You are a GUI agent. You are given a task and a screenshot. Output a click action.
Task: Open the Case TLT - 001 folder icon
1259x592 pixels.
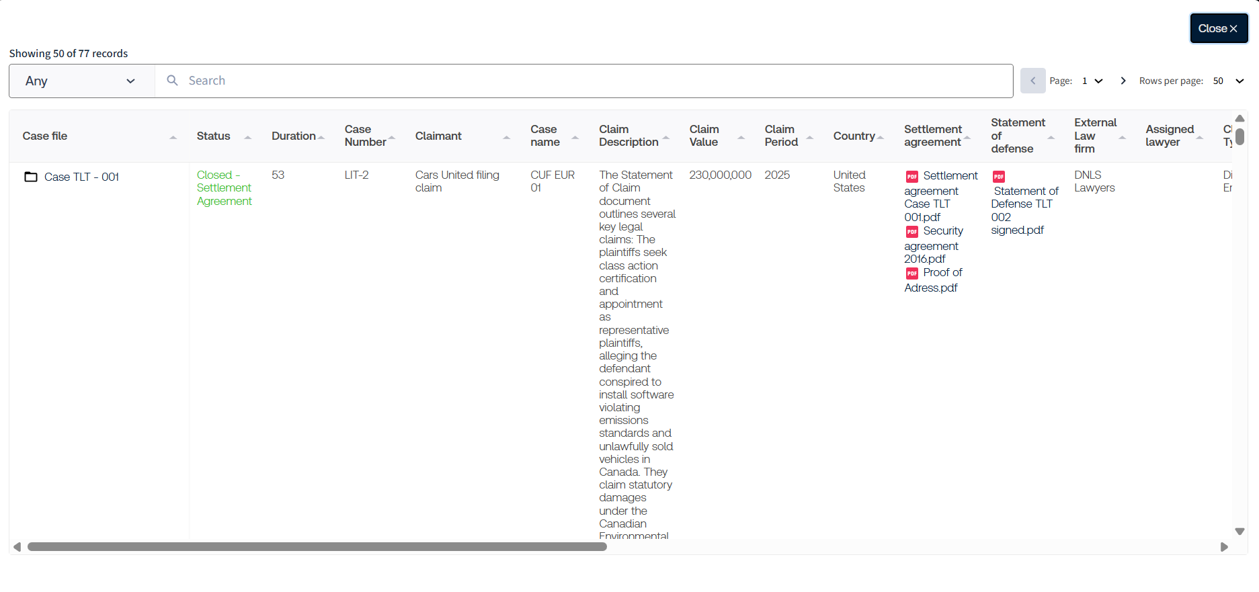(x=31, y=177)
